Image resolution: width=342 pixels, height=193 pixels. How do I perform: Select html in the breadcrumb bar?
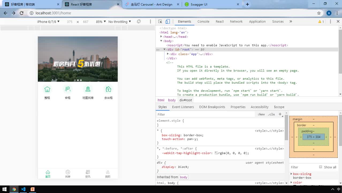tap(161, 100)
